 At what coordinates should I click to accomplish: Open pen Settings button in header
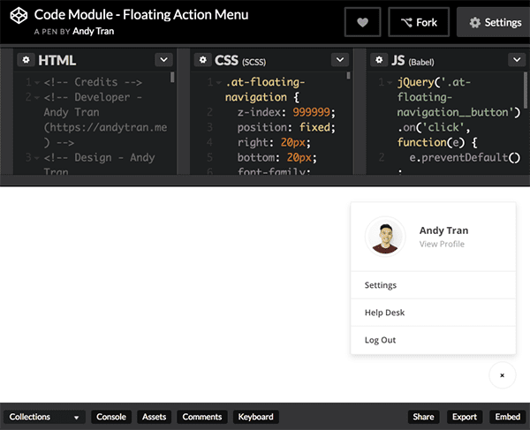(x=495, y=22)
